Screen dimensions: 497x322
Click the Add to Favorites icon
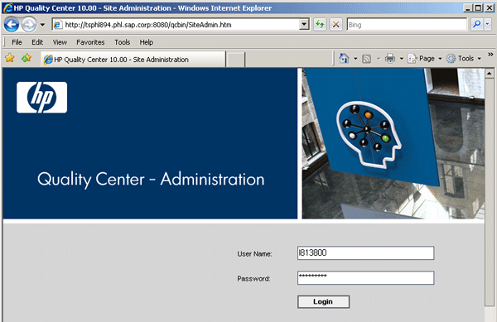click(x=27, y=58)
